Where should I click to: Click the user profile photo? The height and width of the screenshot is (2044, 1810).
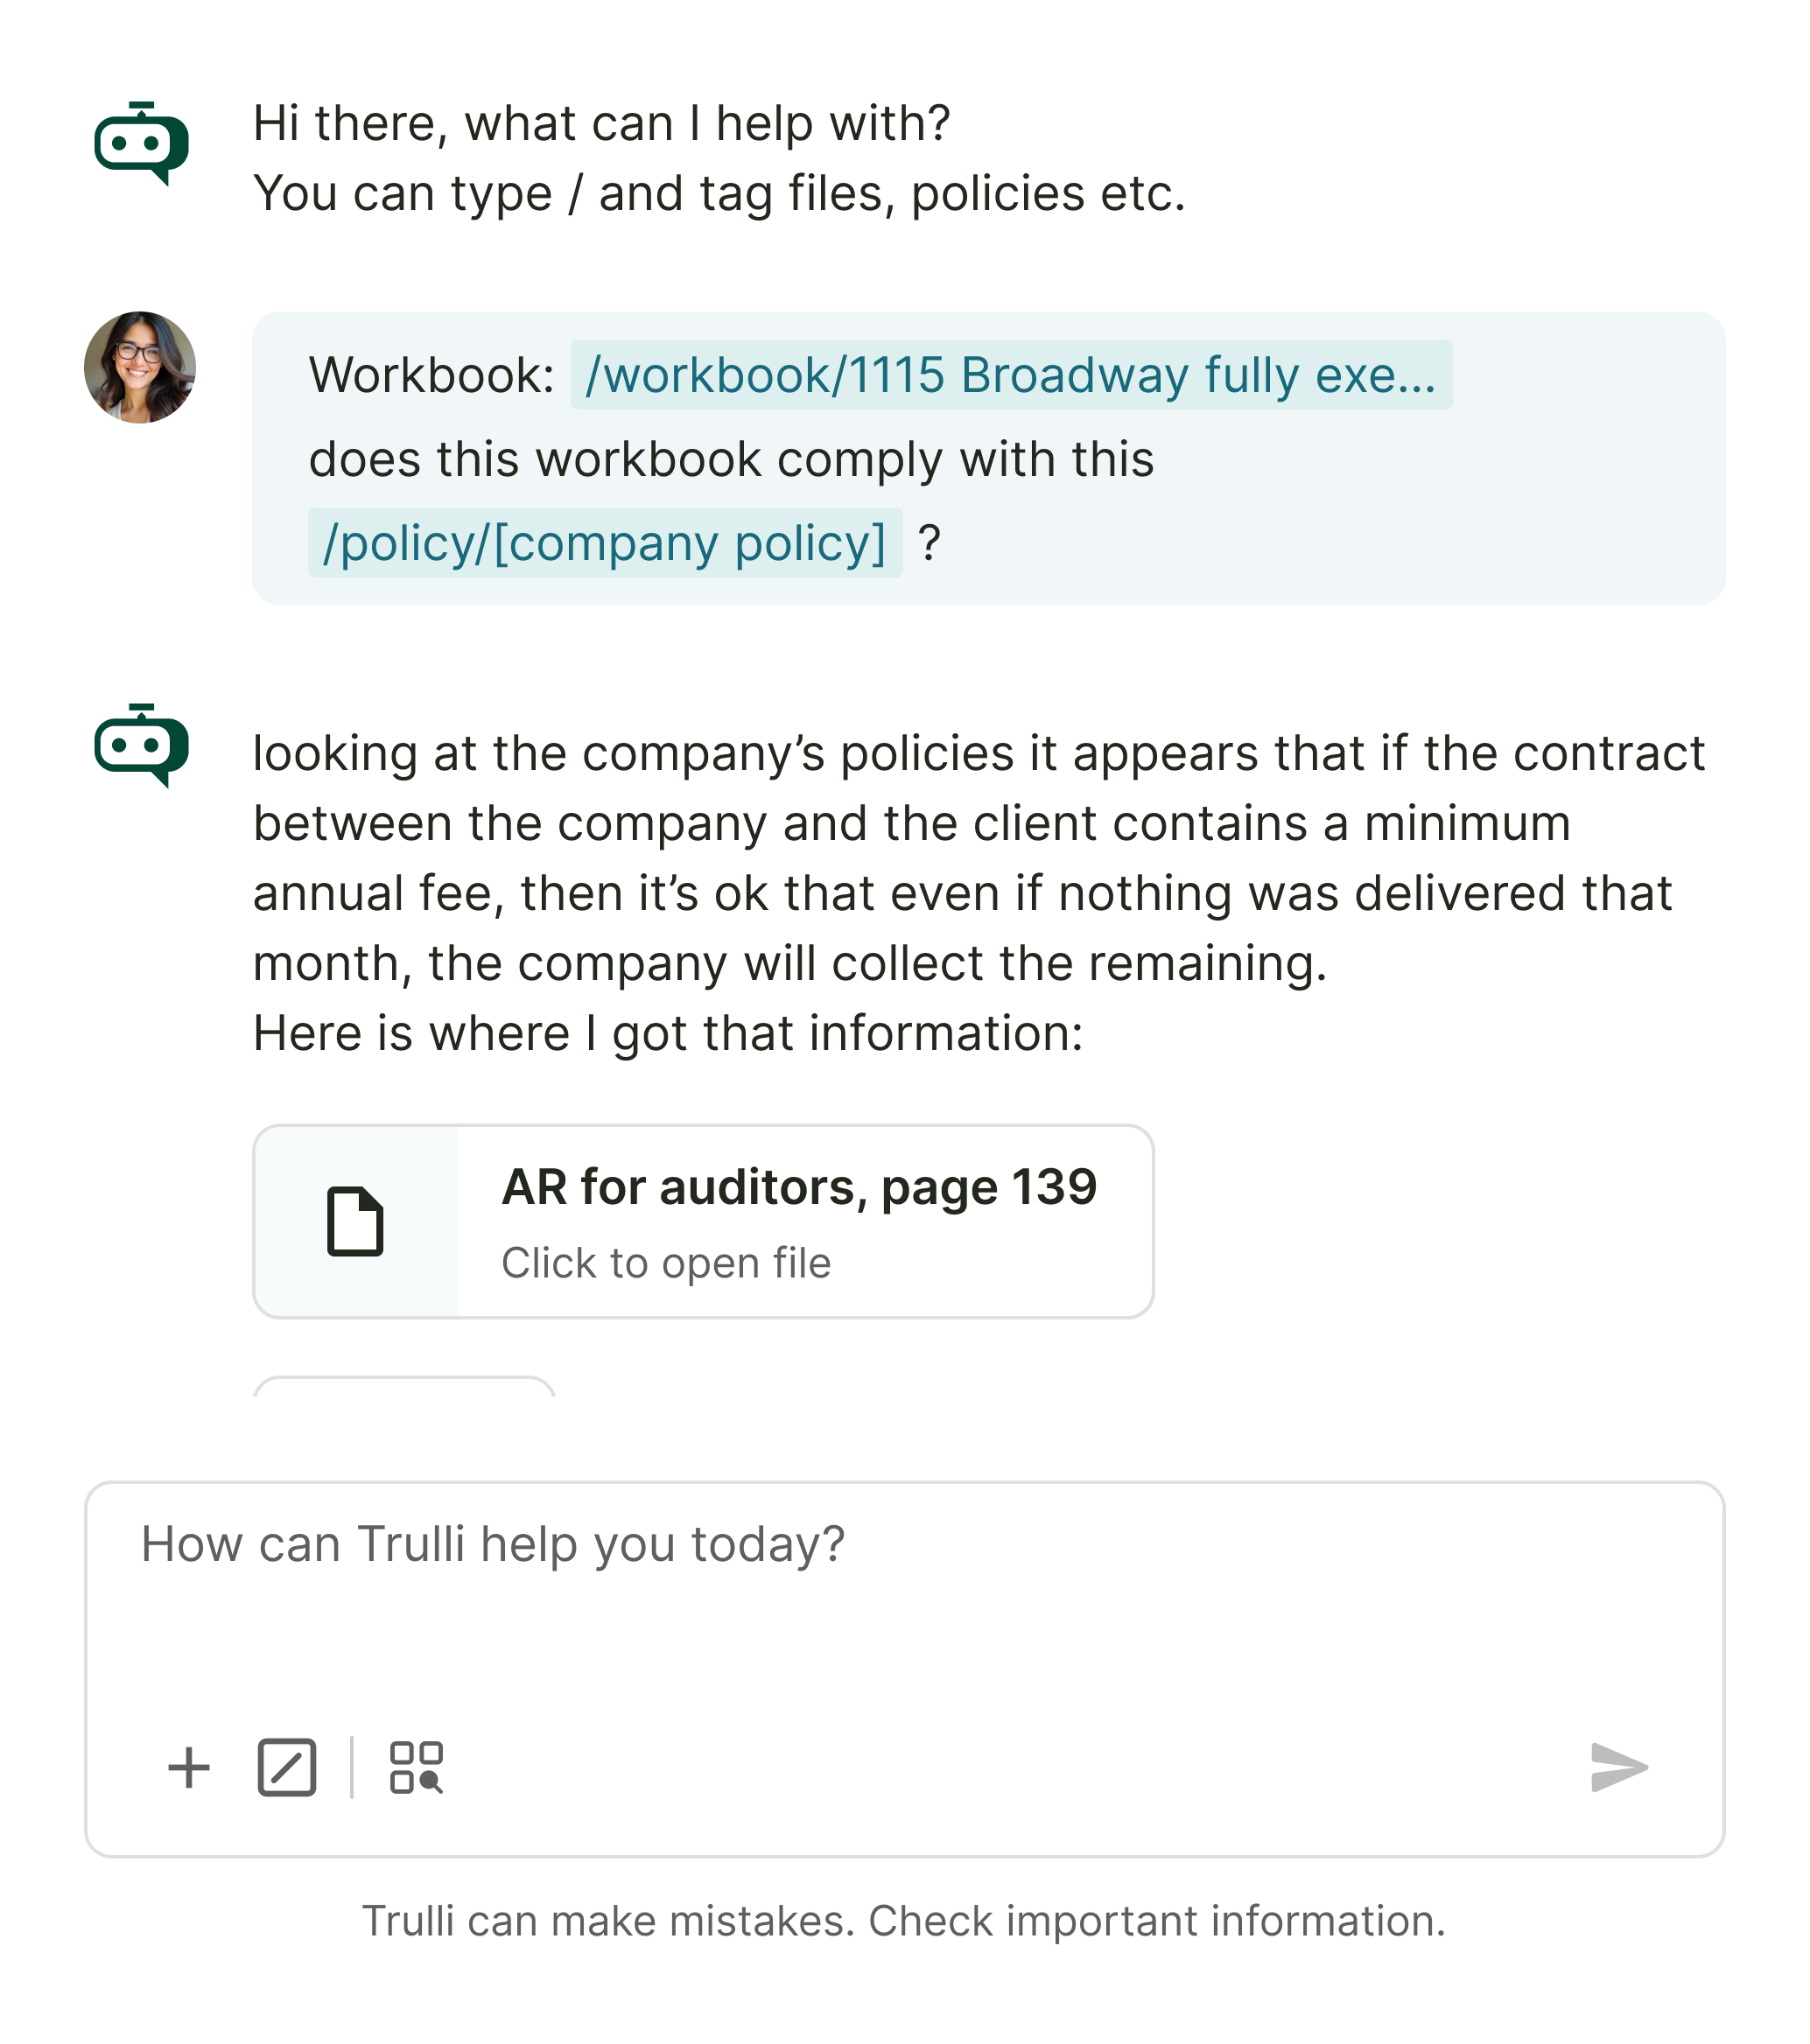(140, 367)
